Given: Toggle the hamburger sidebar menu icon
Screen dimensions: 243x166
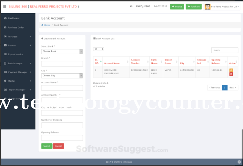Looking at the screenshot, I should (5, 6).
